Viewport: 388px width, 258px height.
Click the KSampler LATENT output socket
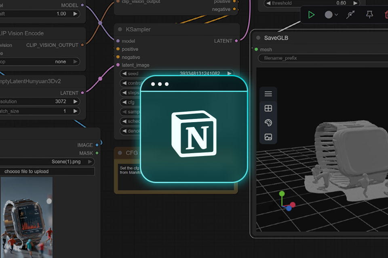[x=236, y=41]
